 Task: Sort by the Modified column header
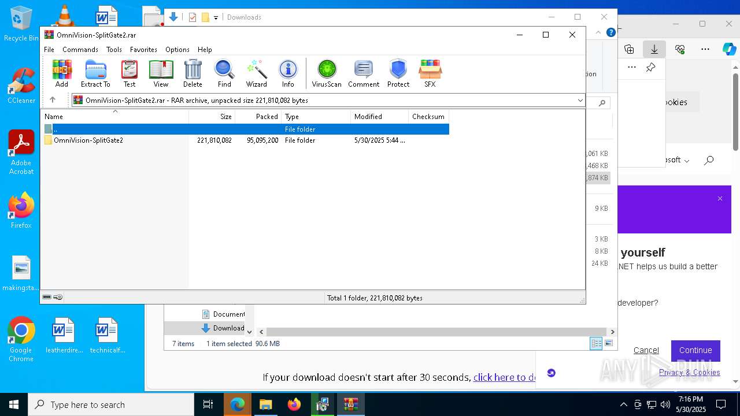380,116
